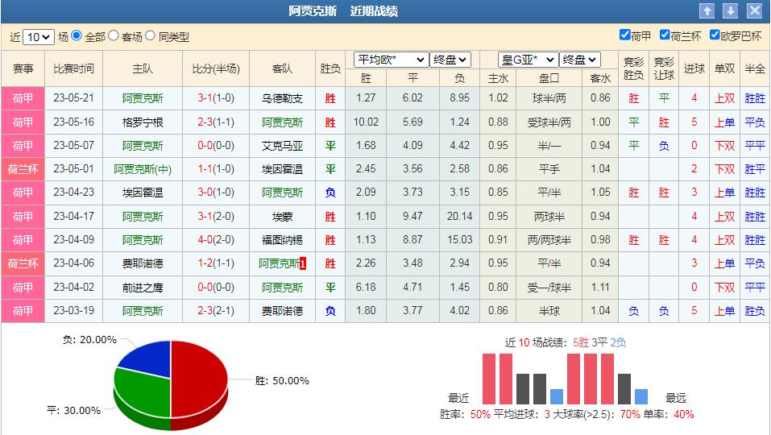Click 阿贾克斯(中) home team on 23-05-01

click(x=143, y=169)
